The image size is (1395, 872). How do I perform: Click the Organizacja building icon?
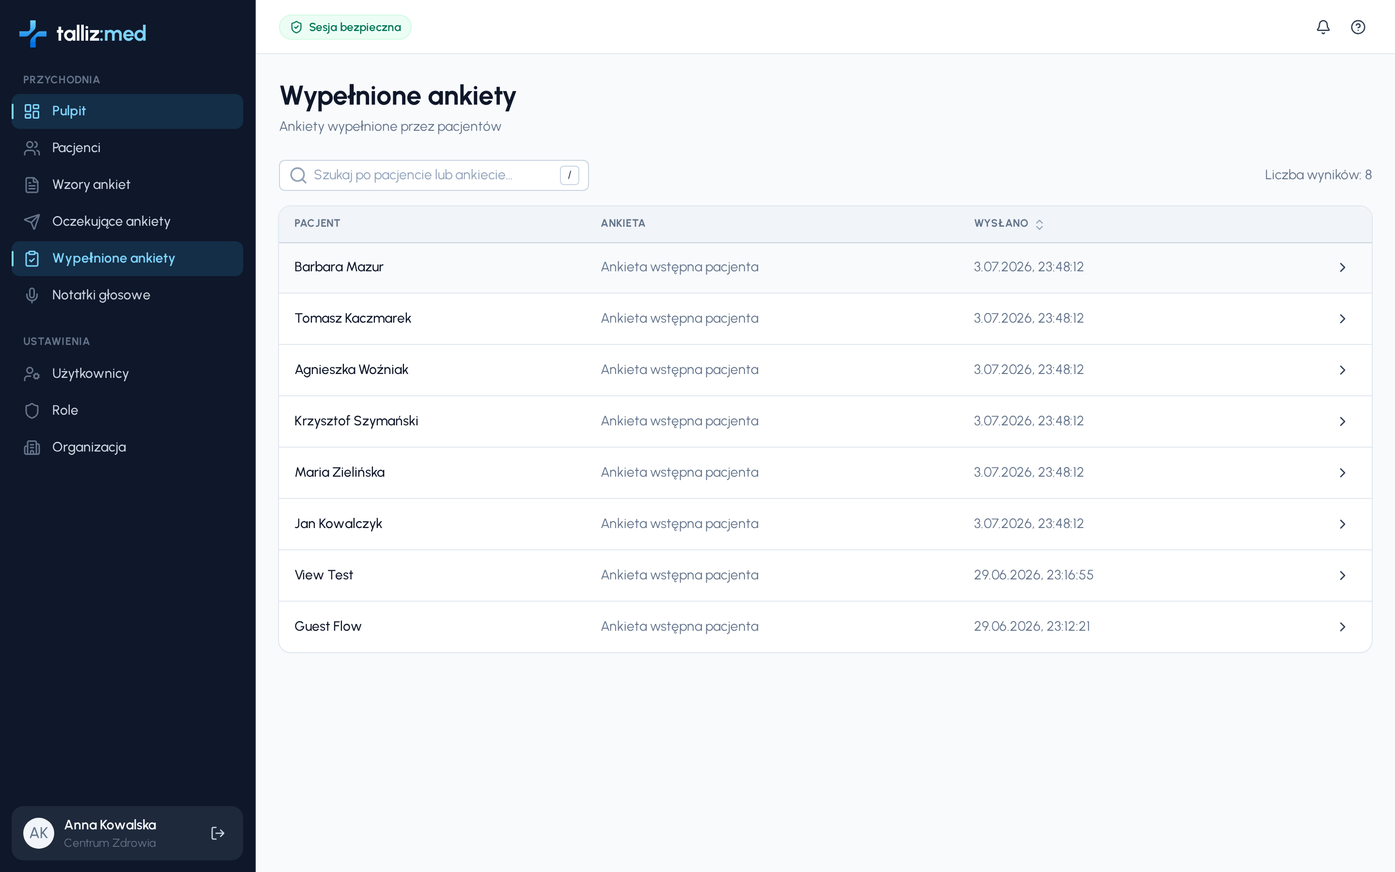click(x=31, y=448)
